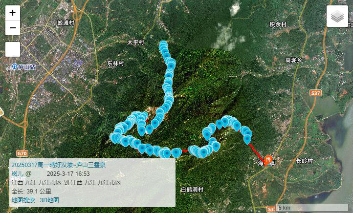This screenshot has width=353, height=213.
Task: Click the G70 highway shield
Action: (22, 153)
